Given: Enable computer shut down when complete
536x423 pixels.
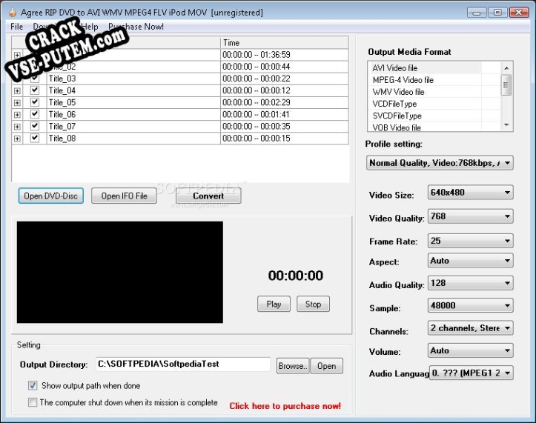Looking at the screenshot, I should [33, 402].
